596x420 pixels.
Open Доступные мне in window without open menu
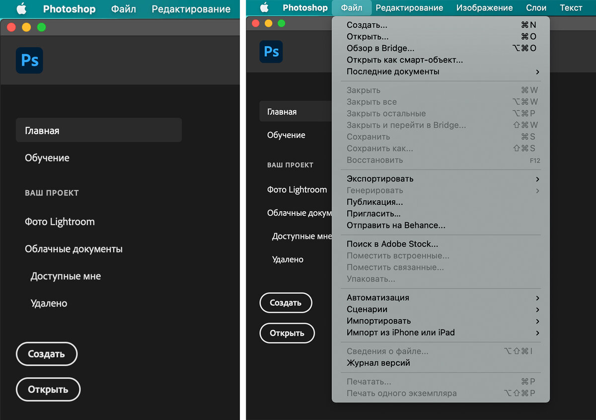tap(66, 276)
